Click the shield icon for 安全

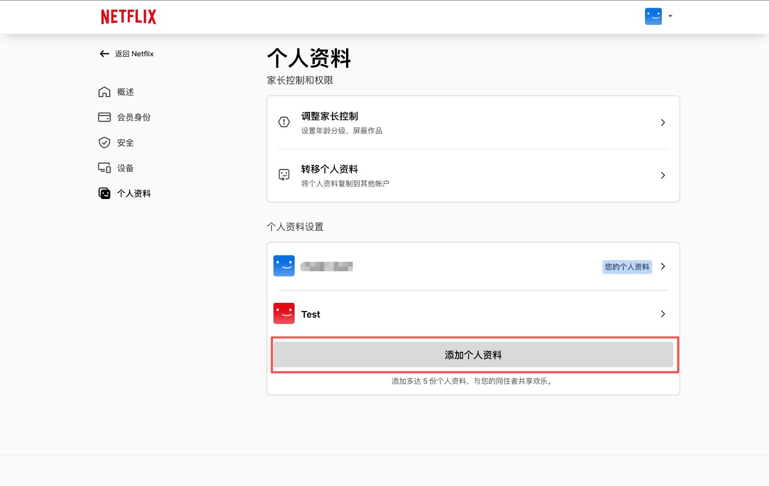click(x=104, y=143)
